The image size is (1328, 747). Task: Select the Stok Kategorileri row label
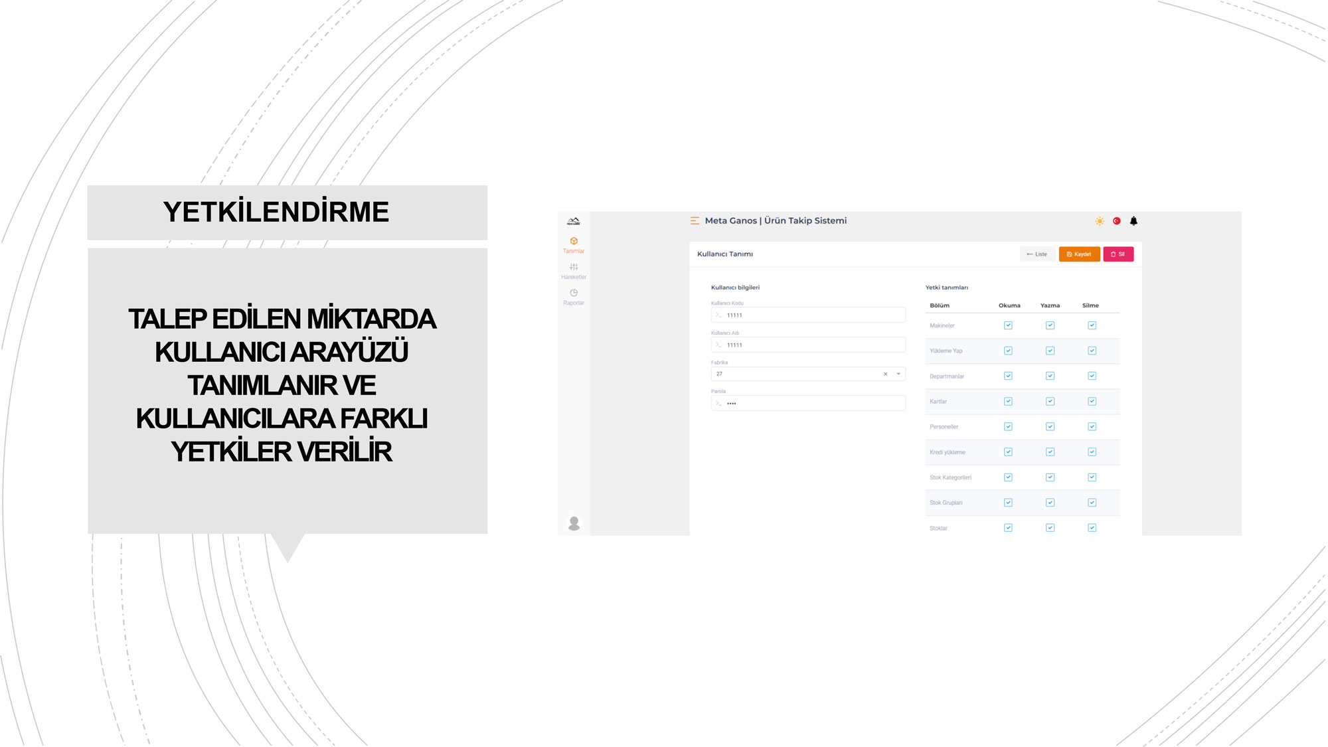[x=950, y=477]
